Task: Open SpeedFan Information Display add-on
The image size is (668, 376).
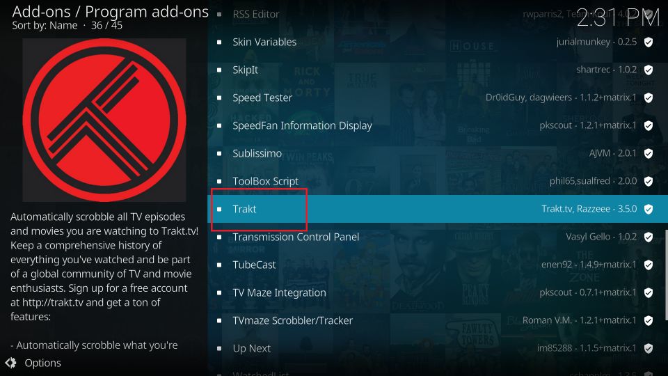Action: click(438, 125)
